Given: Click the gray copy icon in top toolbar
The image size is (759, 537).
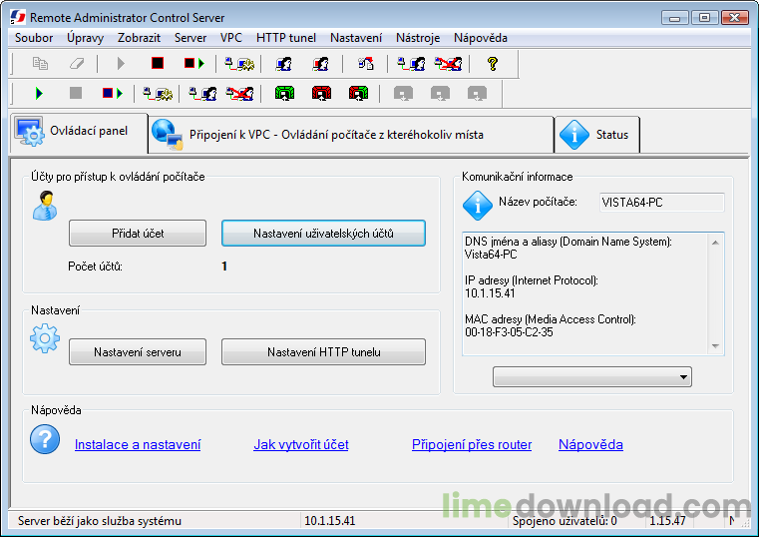Looking at the screenshot, I should coord(40,64).
